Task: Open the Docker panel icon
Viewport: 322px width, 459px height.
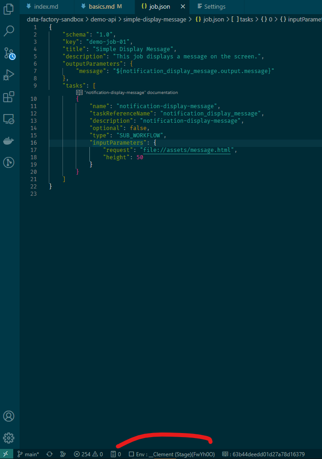Action: tap(9, 141)
